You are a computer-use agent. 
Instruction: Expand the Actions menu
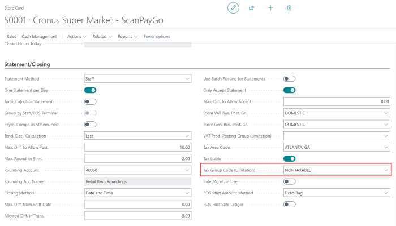[77, 37]
